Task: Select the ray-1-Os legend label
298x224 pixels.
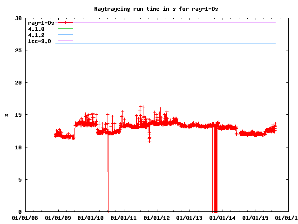Action: (41, 22)
